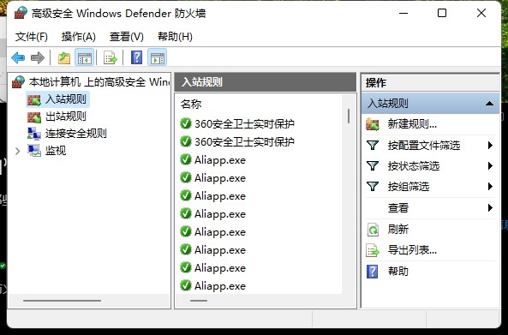The image size is (508, 335).
Task: Click the 出站规则 brick wall icon in the tree
Action: [x=34, y=117]
